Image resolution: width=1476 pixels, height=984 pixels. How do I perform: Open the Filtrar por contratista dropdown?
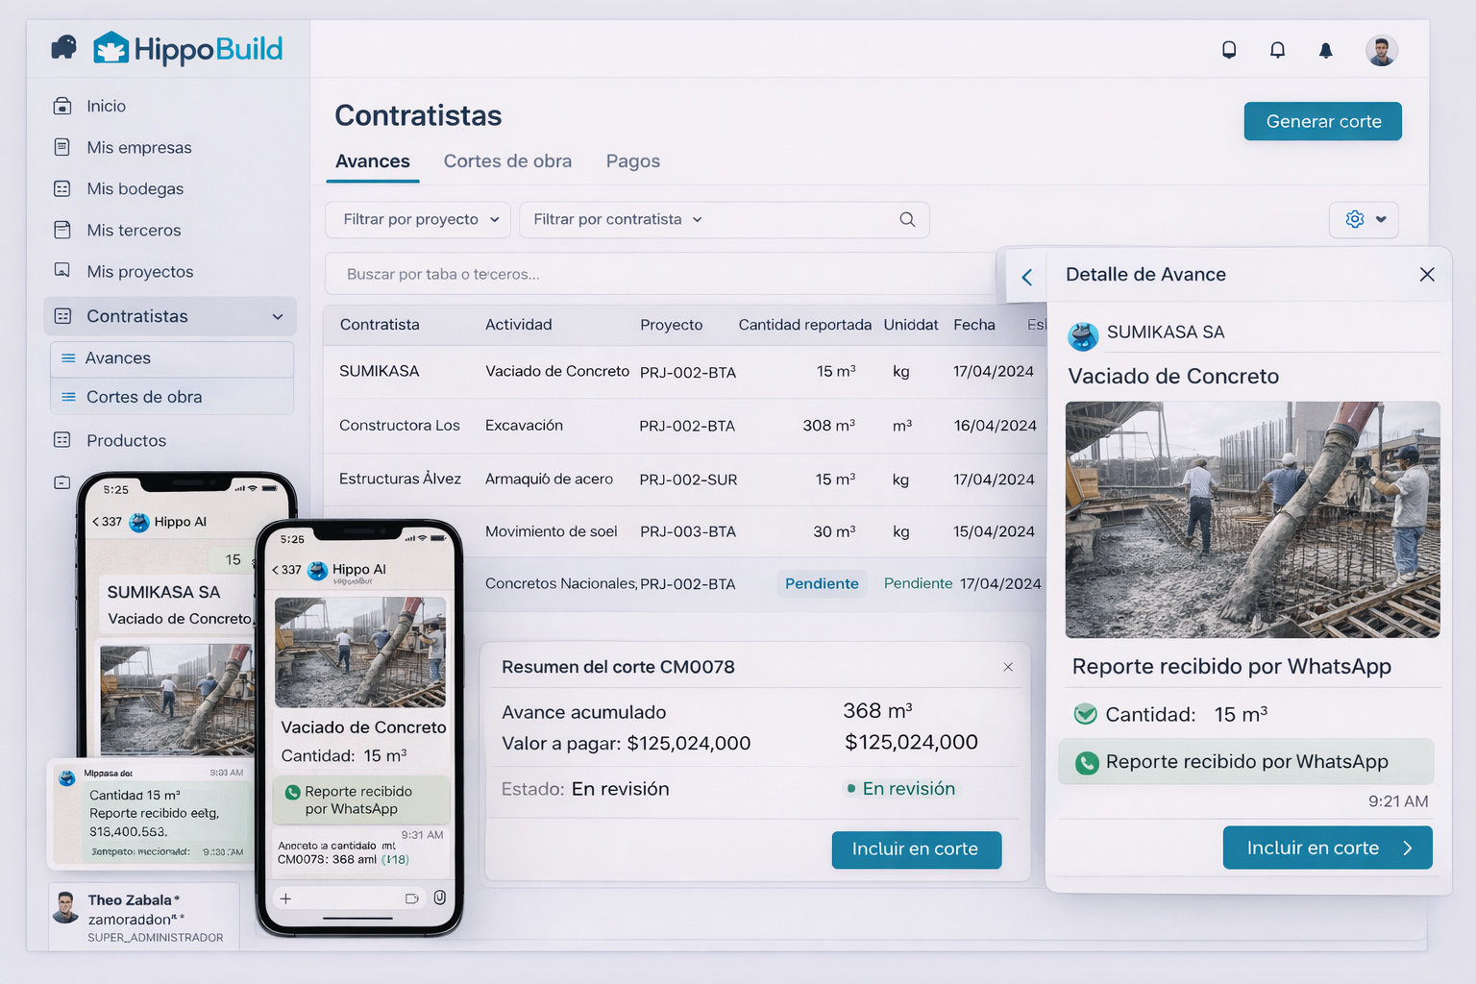click(617, 219)
